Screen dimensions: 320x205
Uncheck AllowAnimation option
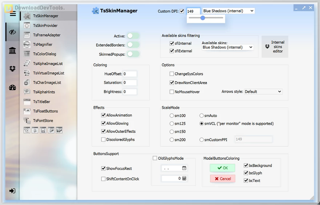click(103, 115)
